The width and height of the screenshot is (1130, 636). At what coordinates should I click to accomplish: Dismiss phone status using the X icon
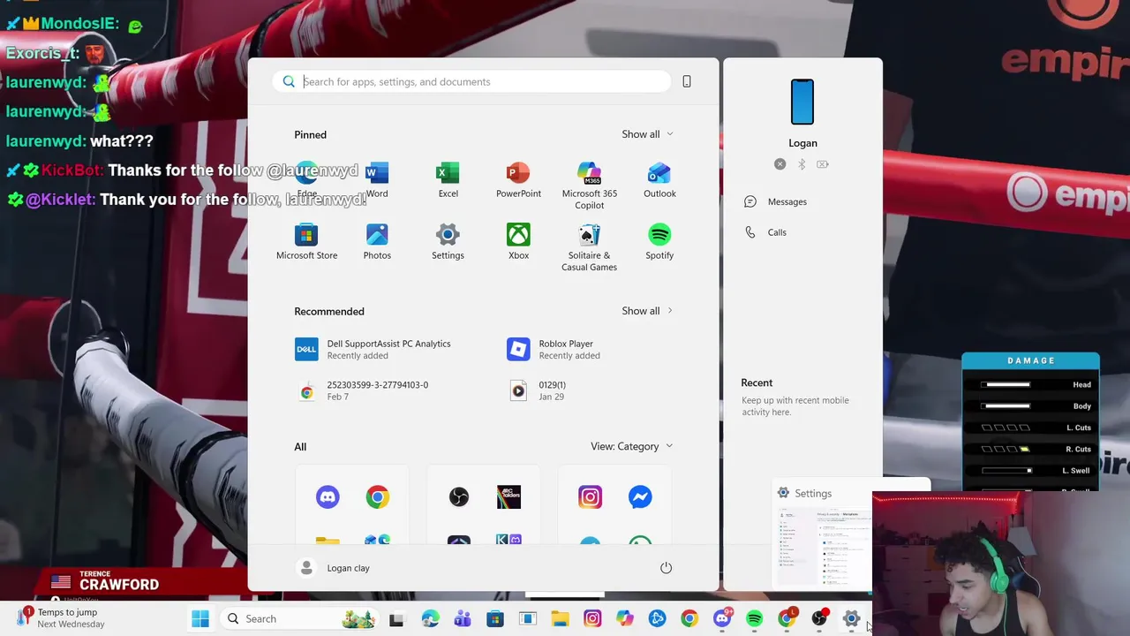(780, 164)
